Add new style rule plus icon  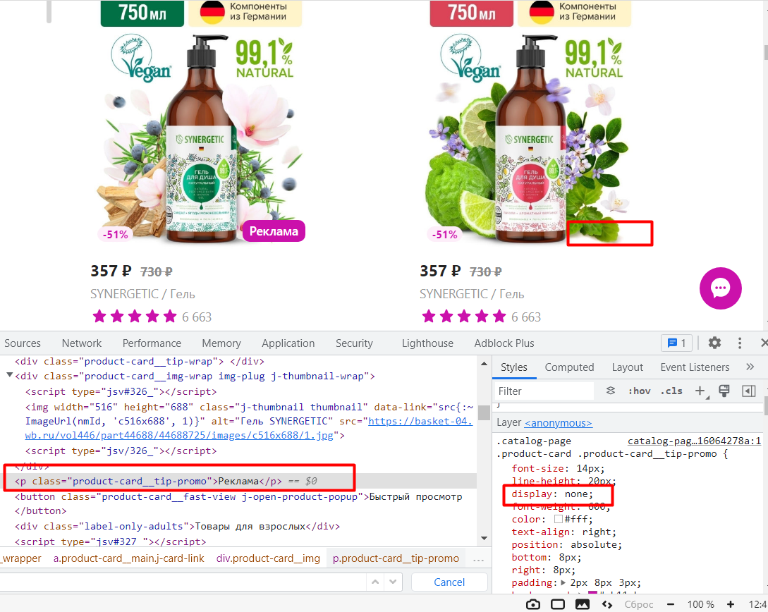pyautogui.click(x=700, y=391)
